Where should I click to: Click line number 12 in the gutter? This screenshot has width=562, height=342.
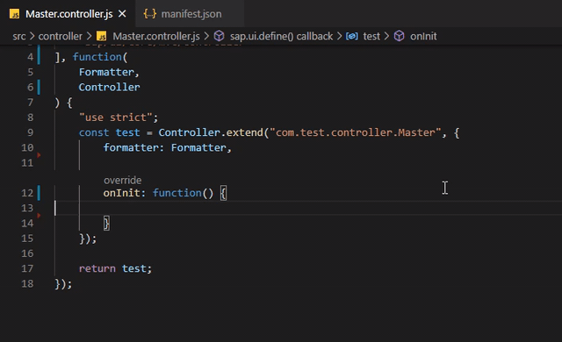(27, 193)
